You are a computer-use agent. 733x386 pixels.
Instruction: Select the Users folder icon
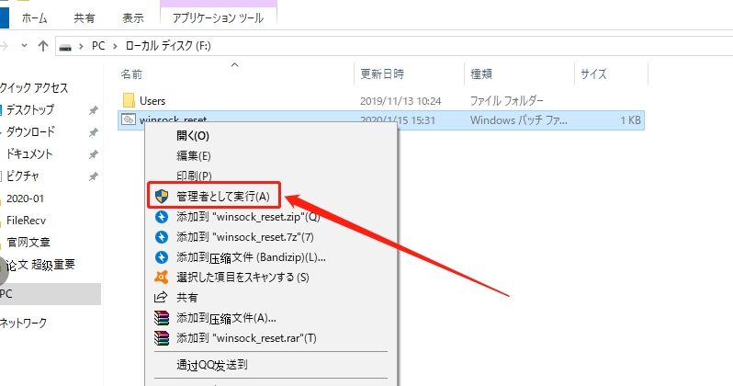click(128, 99)
